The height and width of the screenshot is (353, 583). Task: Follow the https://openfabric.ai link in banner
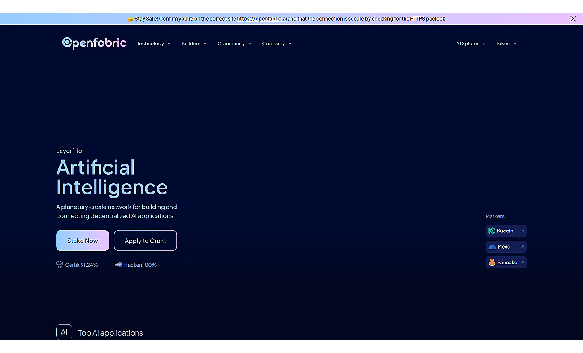[262, 19]
